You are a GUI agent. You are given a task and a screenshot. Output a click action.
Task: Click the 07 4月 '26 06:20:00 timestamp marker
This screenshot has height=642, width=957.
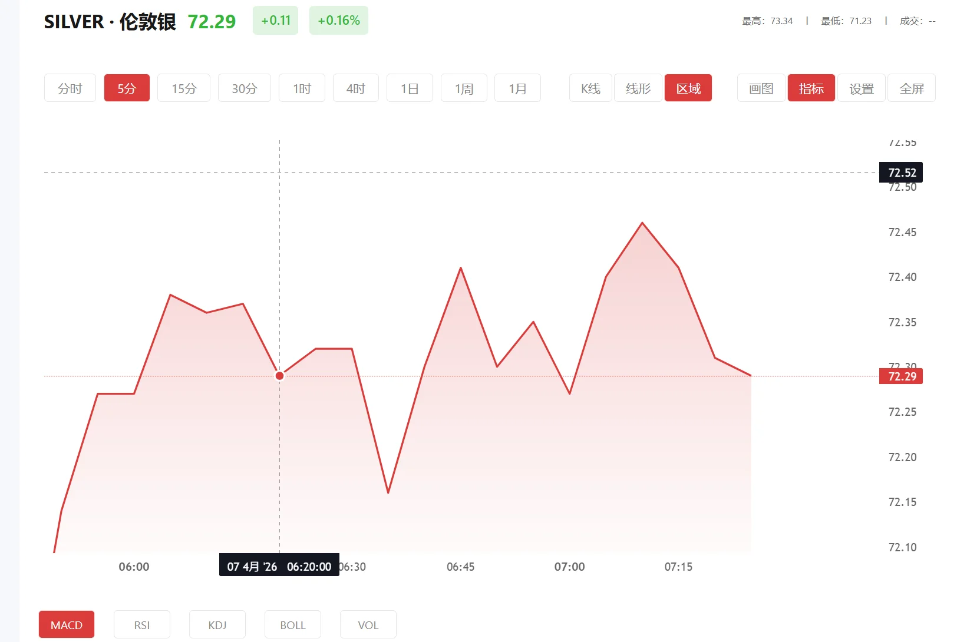279,566
